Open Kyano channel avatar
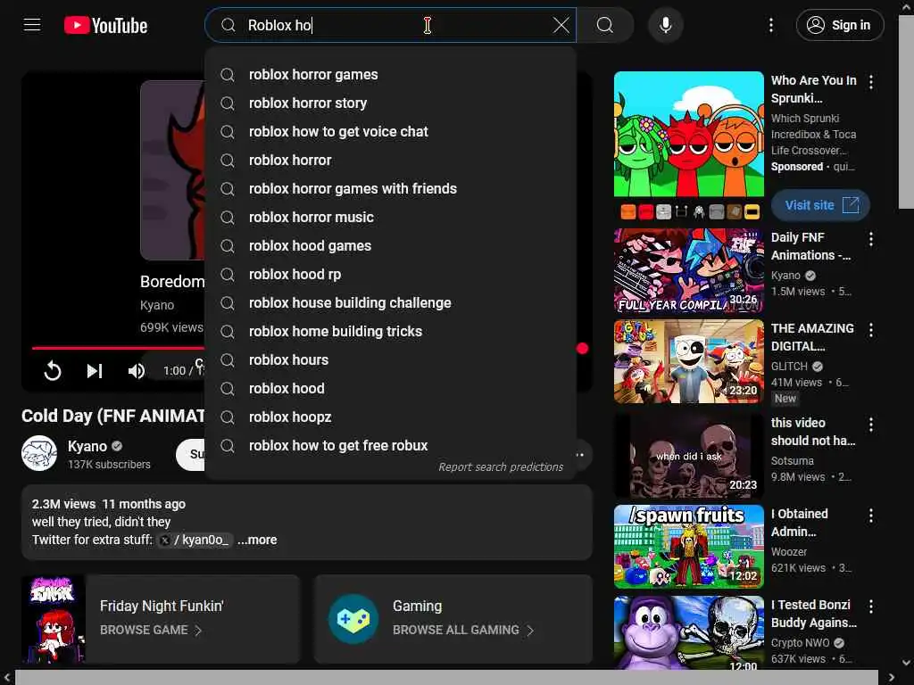 39,453
